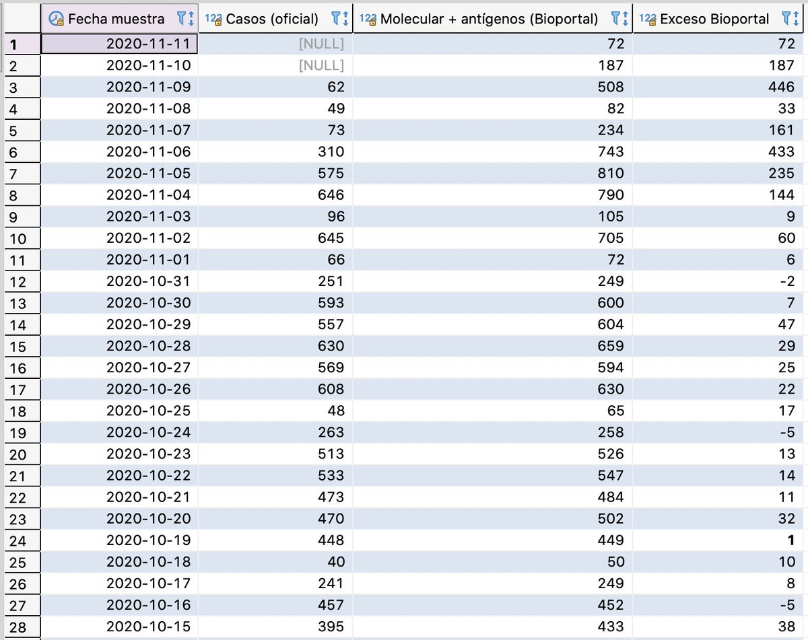Click the Casos value 40
This screenshot has width=808, height=640.
(x=275, y=562)
